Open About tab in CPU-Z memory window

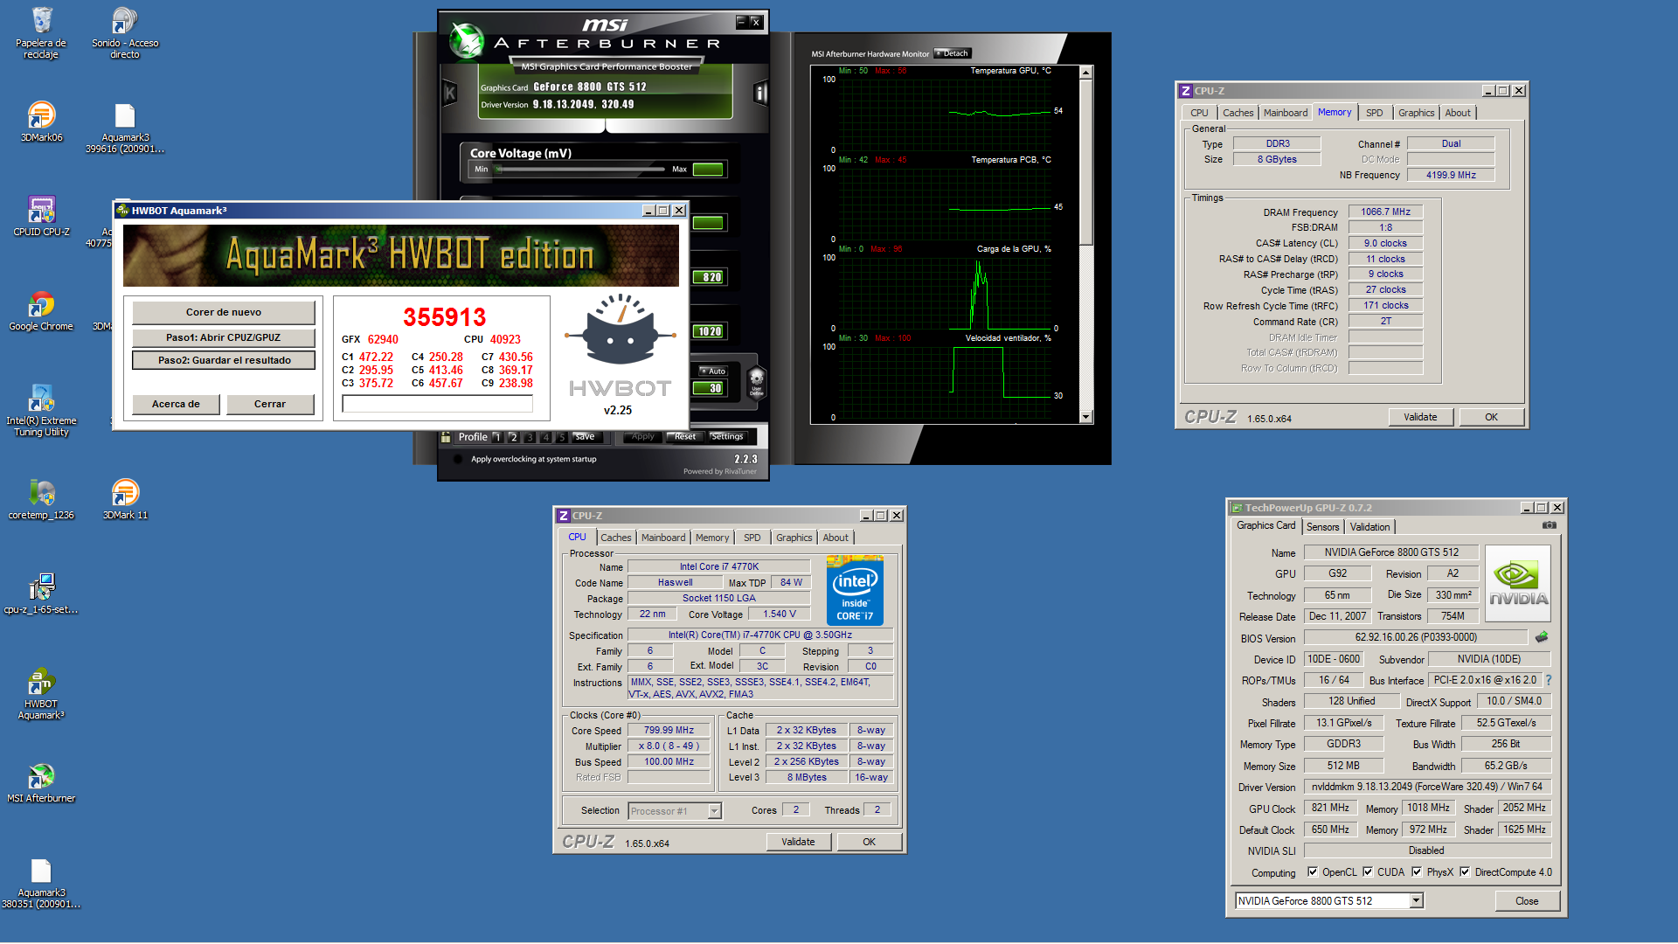point(1457,113)
